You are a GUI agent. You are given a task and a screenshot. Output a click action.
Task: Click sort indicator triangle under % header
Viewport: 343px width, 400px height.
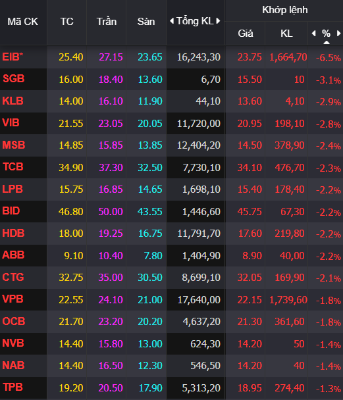327,43
